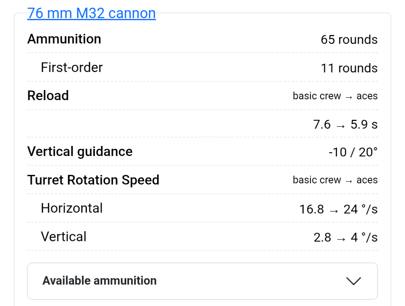The height and width of the screenshot is (306, 405).
Task: Click the Vertical rotation speed label
Action: tap(63, 236)
